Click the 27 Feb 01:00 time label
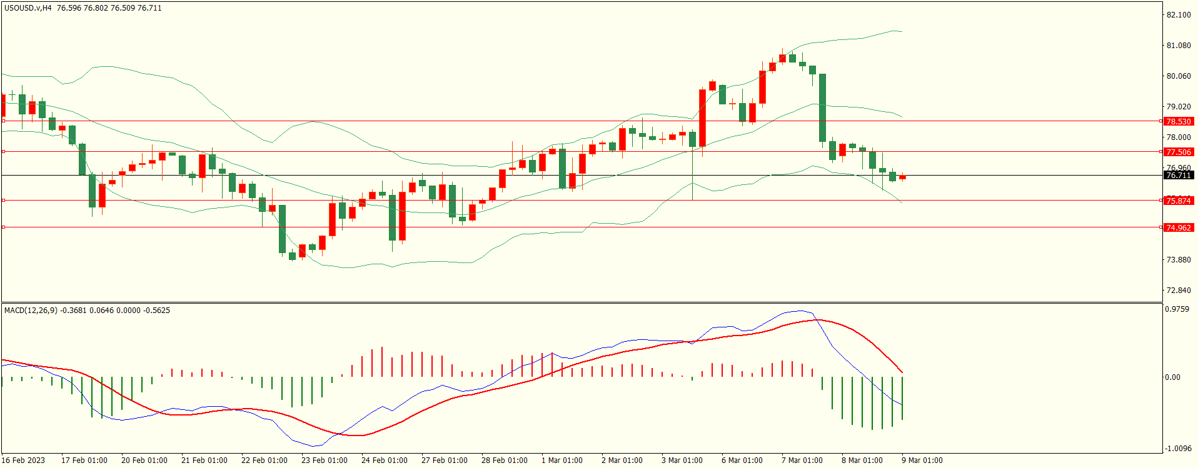1198x468 pixels. (x=445, y=461)
